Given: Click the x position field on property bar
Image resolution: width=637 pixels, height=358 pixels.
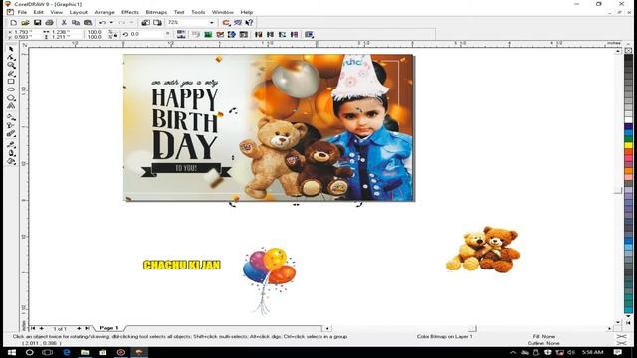Looking at the screenshot, I should coord(24,32).
